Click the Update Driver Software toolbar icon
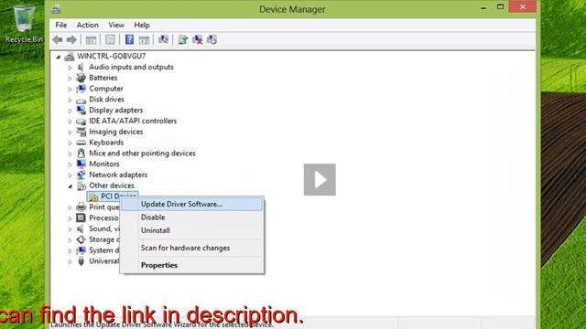 183,39
